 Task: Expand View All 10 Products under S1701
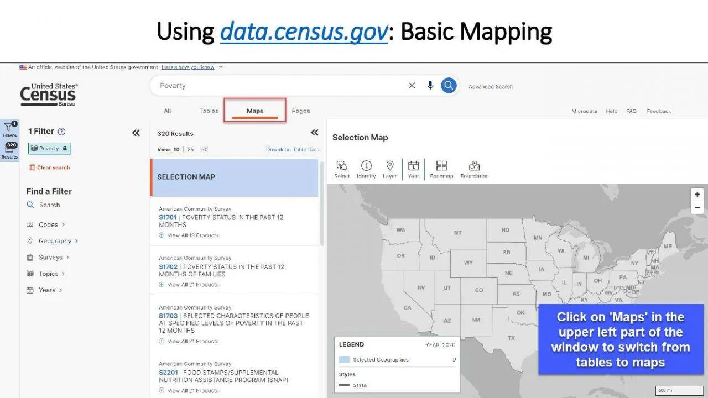[x=189, y=235]
